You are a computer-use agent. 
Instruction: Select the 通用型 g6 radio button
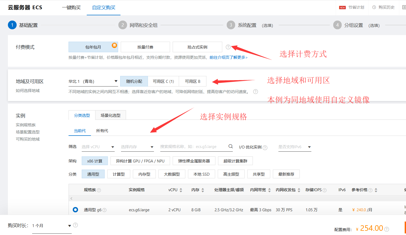click(75, 210)
